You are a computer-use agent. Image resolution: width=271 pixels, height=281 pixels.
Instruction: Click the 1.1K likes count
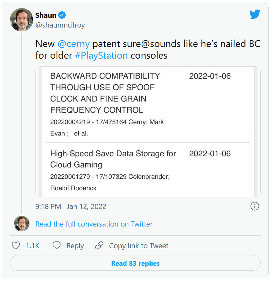pyautogui.click(x=32, y=246)
